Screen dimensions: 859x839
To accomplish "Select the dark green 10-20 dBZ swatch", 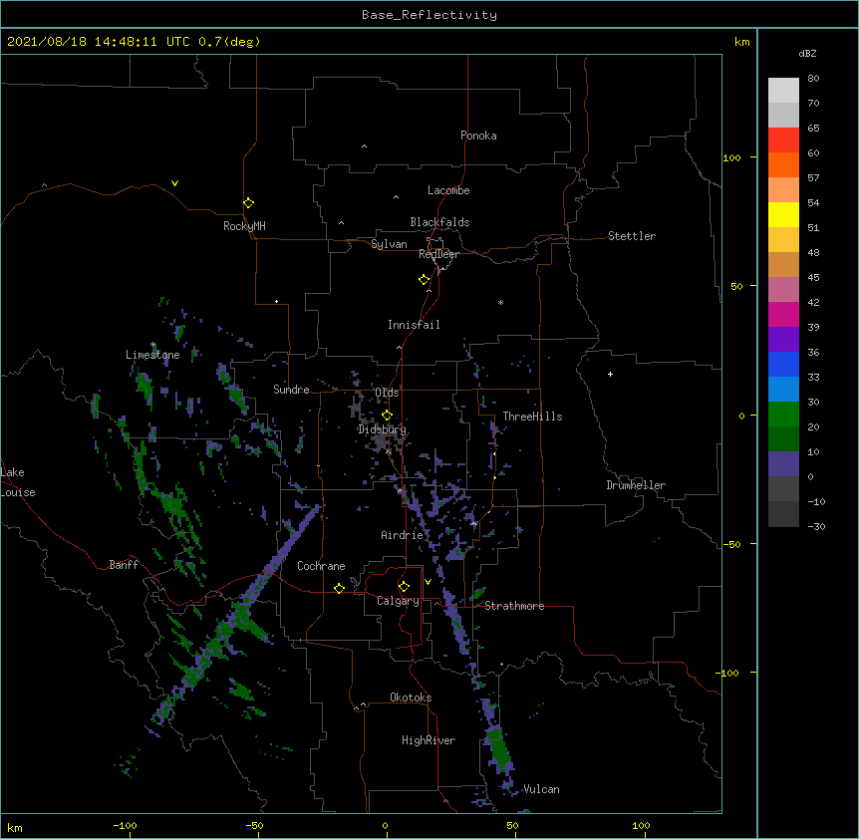I will 783,439.
